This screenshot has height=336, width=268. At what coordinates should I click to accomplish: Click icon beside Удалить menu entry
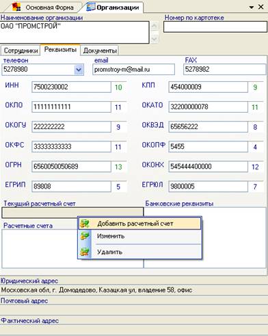(85, 251)
